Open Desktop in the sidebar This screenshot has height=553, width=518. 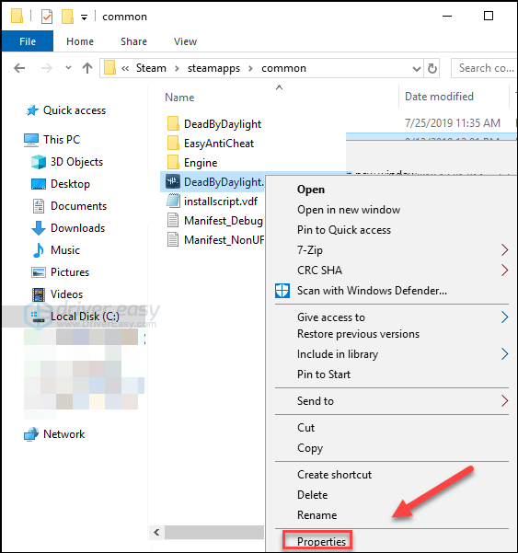pos(70,184)
